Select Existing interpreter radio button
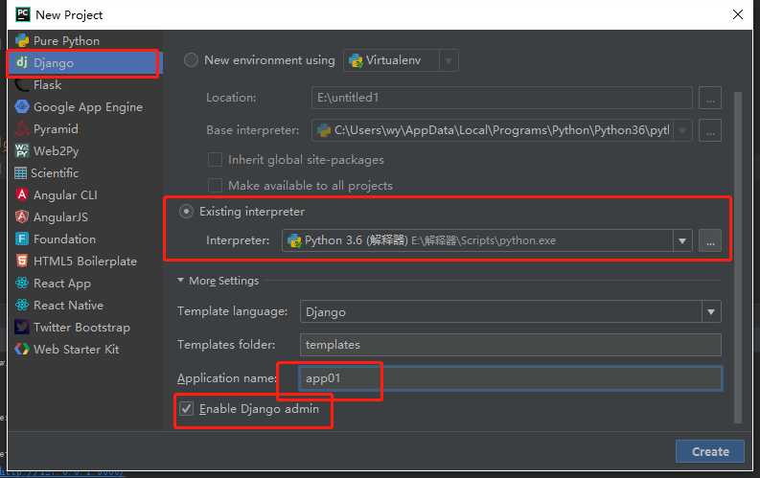Image resolution: width=760 pixels, height=478 pixels. click(x=186, y=212)
